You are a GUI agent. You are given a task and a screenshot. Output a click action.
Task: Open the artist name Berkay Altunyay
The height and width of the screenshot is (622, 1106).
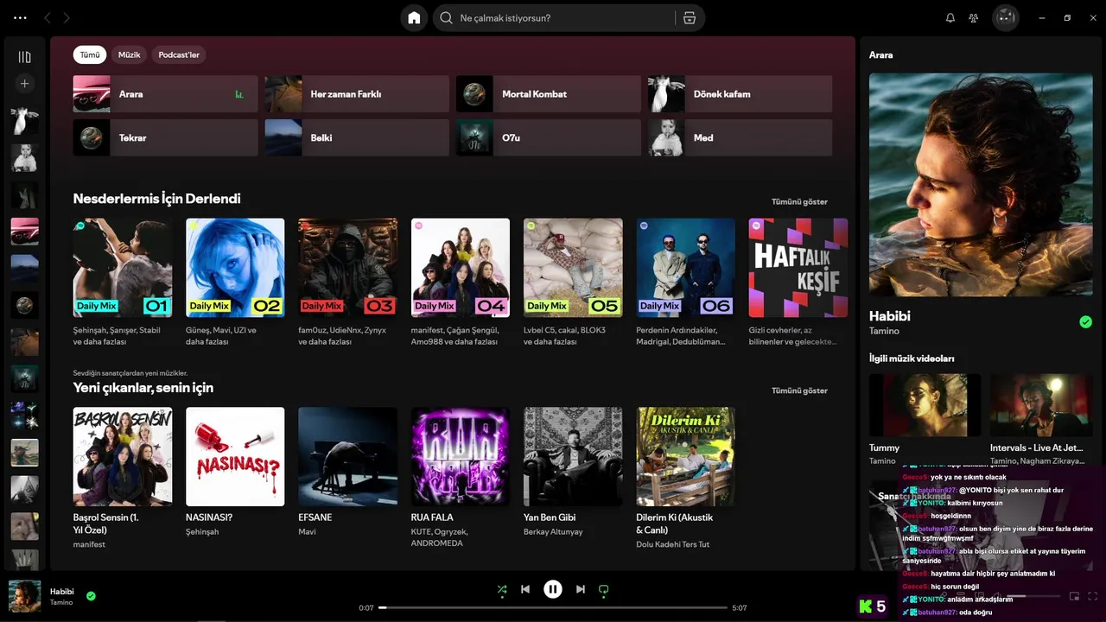pos(553,532)
